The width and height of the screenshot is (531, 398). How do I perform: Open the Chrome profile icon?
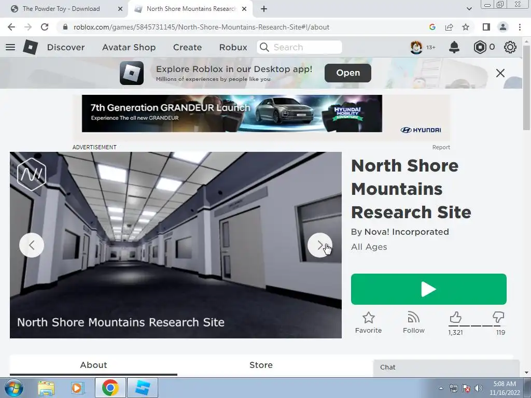[503, 27]
